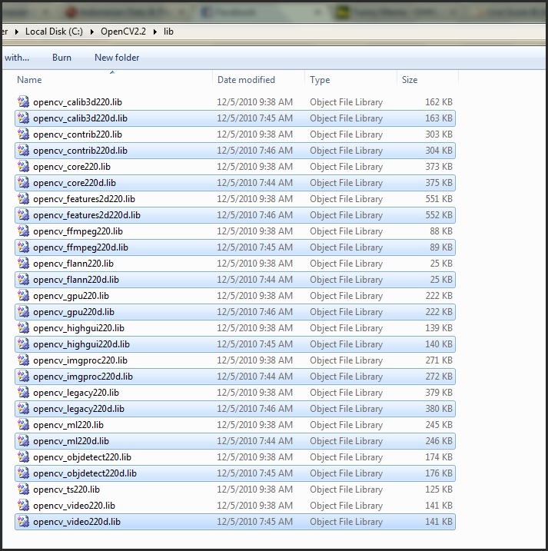Click the lib breadcrumb segment
548x551 pixels.
click(x=168, y=32)
